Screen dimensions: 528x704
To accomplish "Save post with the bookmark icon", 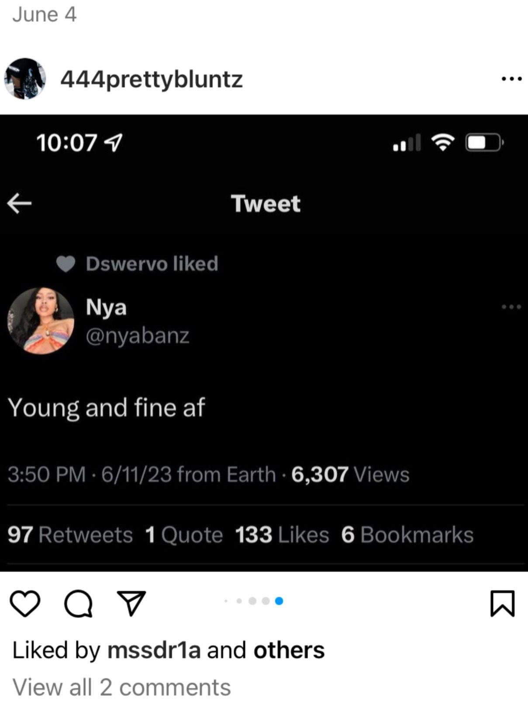I will [502, 603].
